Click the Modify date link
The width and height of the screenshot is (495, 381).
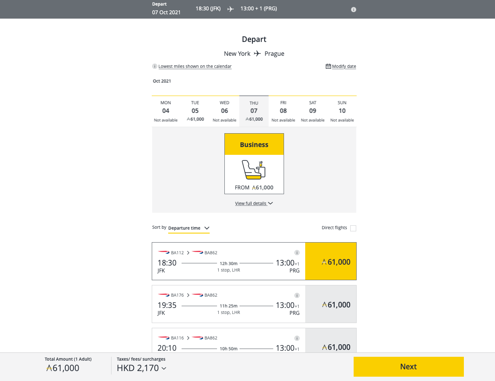[x=344, y=66]
